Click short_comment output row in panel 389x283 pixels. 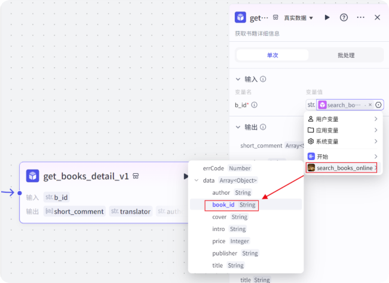tap(272, 146)
